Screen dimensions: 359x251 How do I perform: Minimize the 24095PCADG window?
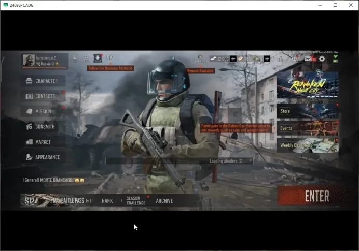pyautogui.click(x=320, y=5)
